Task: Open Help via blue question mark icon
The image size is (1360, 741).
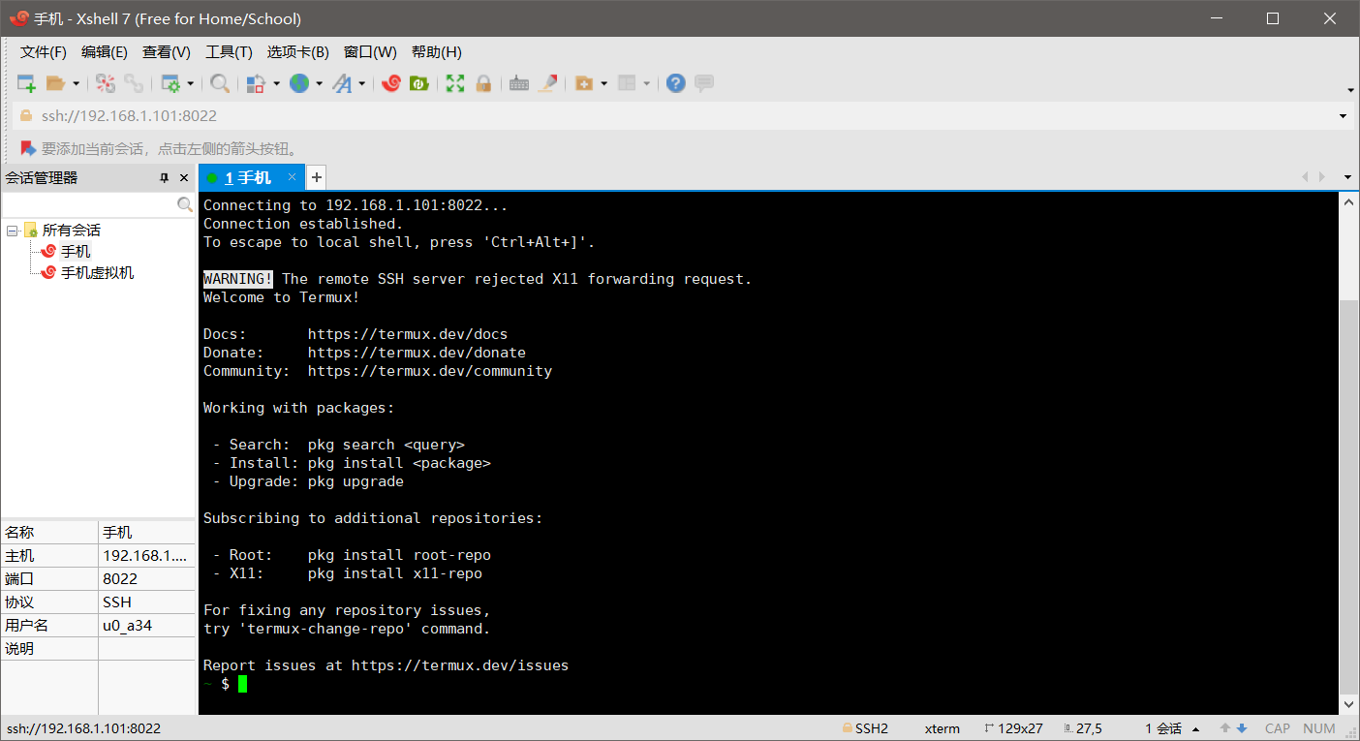Action: 676,83
